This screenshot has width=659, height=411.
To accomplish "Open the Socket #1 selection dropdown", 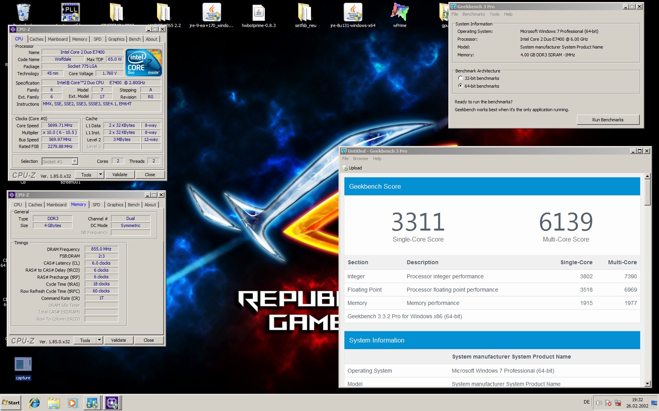I will tap(75, 161).
